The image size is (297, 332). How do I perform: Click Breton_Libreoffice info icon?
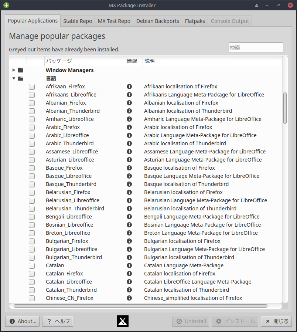click(x=129, y=233)
